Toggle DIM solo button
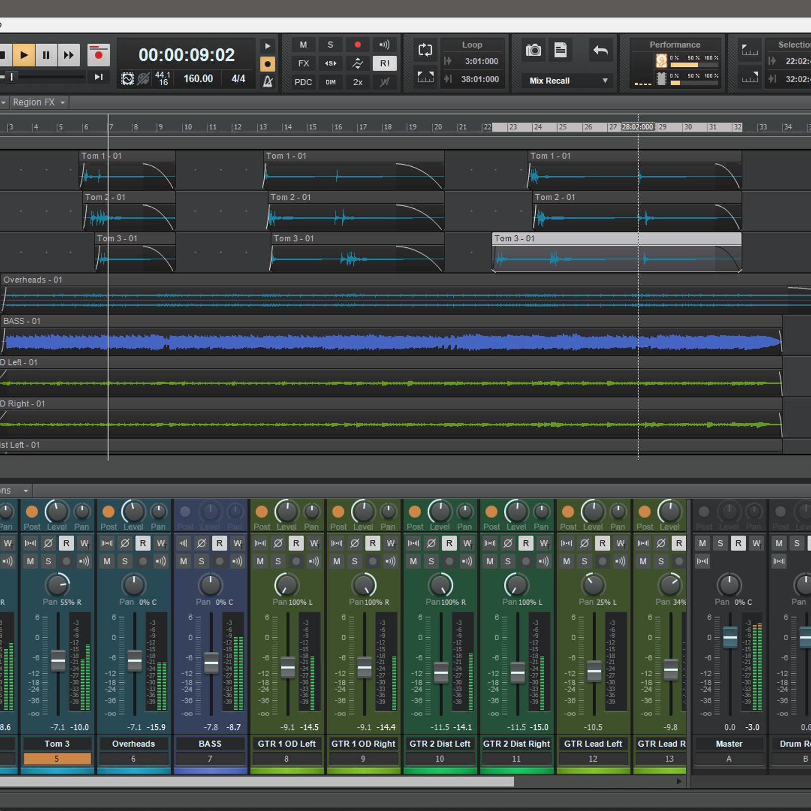The height and width of the screenshot is (811, 811). click(330, 82)
